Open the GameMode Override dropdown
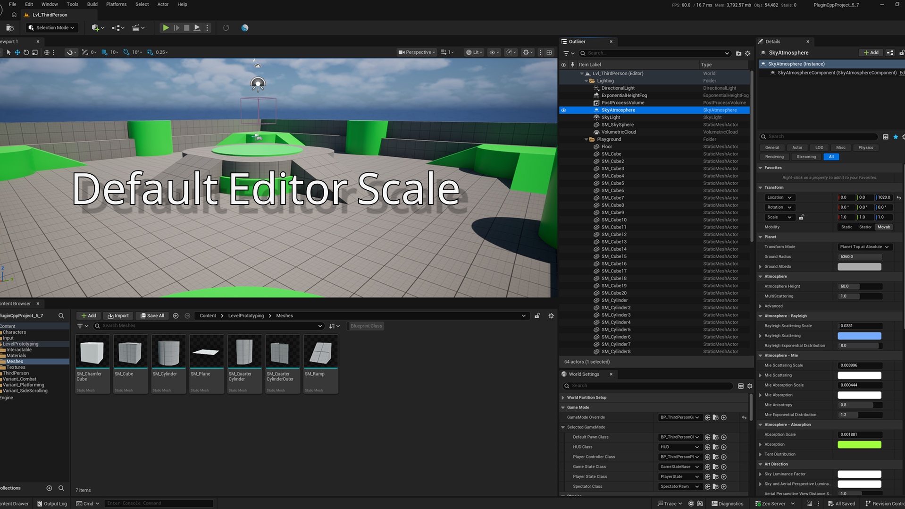Image resolution: width=905 pixels, height=509 pixels. [679, 417]
